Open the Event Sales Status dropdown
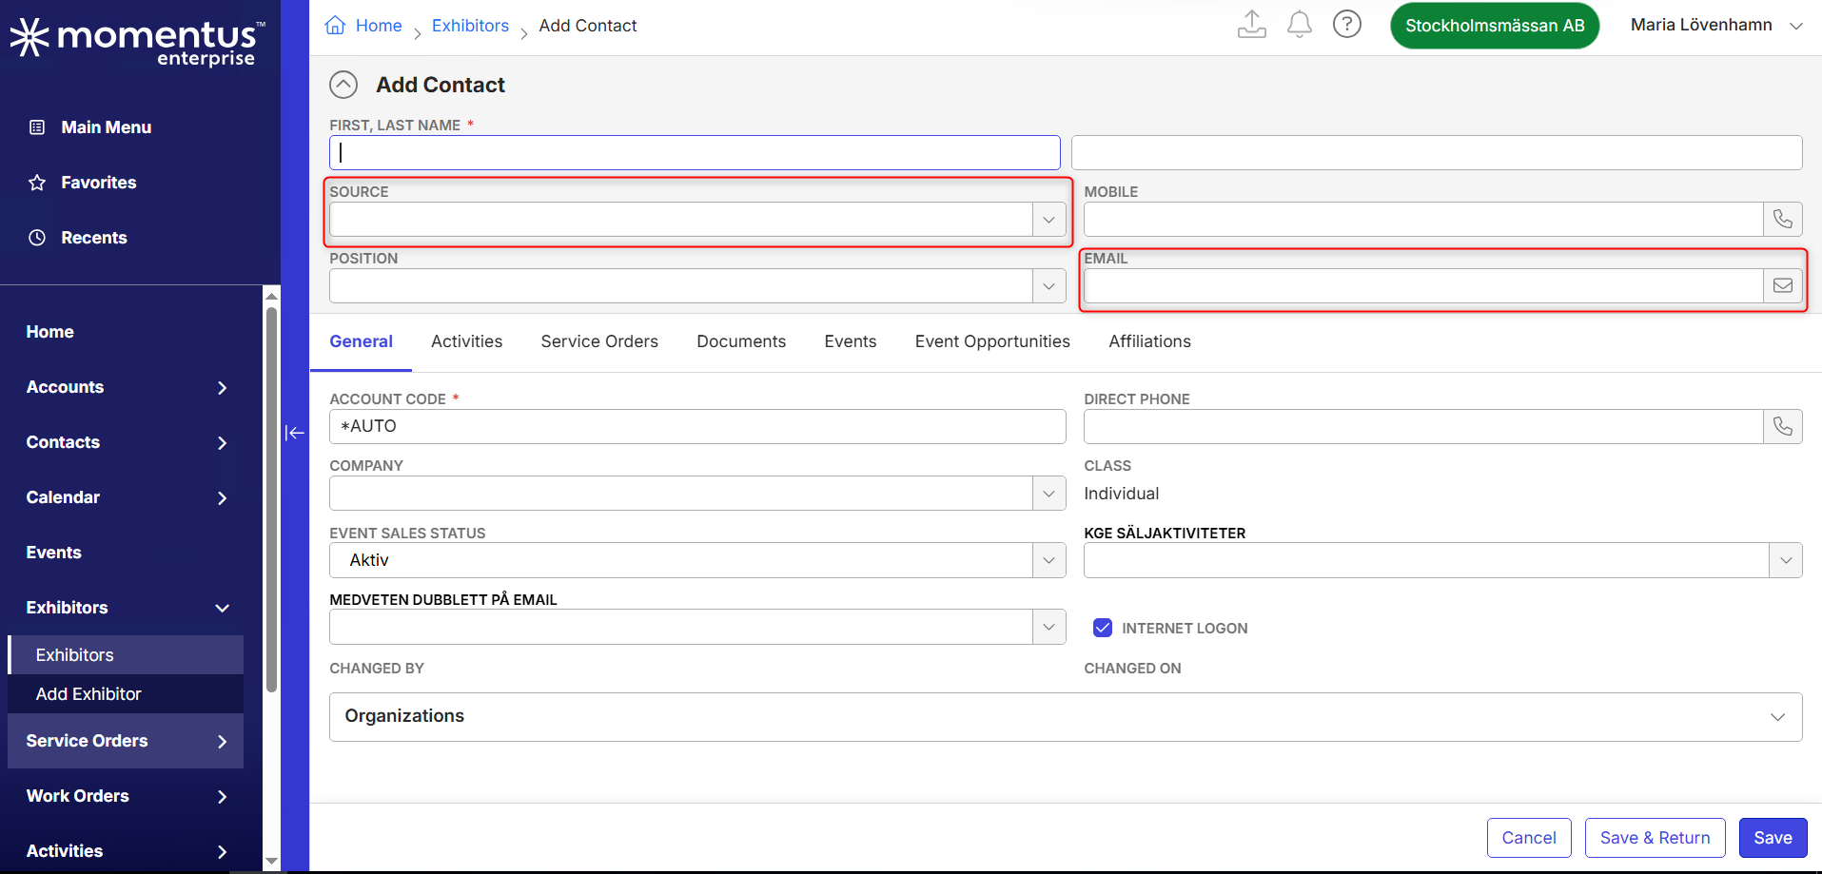1822x874 pixels. coord(1048,560)
